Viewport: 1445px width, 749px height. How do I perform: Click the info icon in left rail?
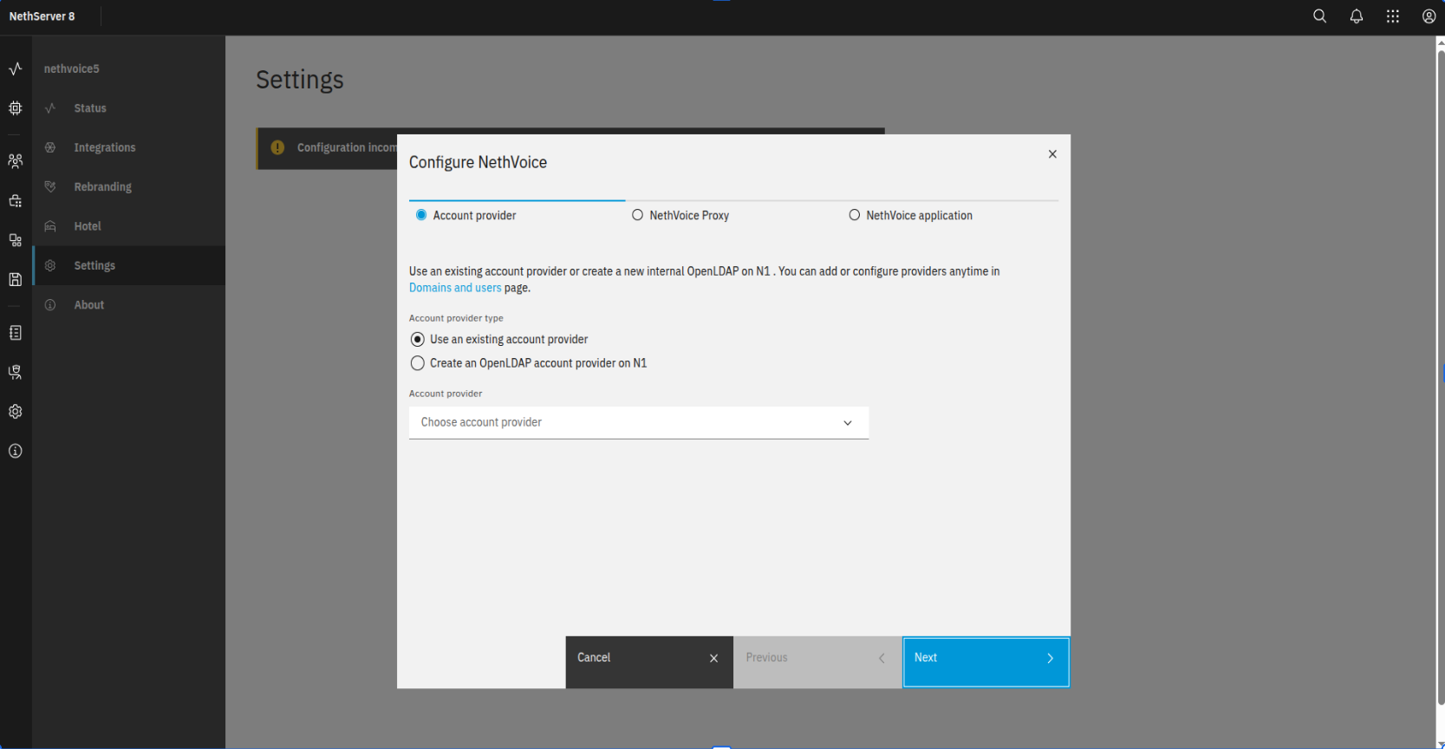coord(16,451)
